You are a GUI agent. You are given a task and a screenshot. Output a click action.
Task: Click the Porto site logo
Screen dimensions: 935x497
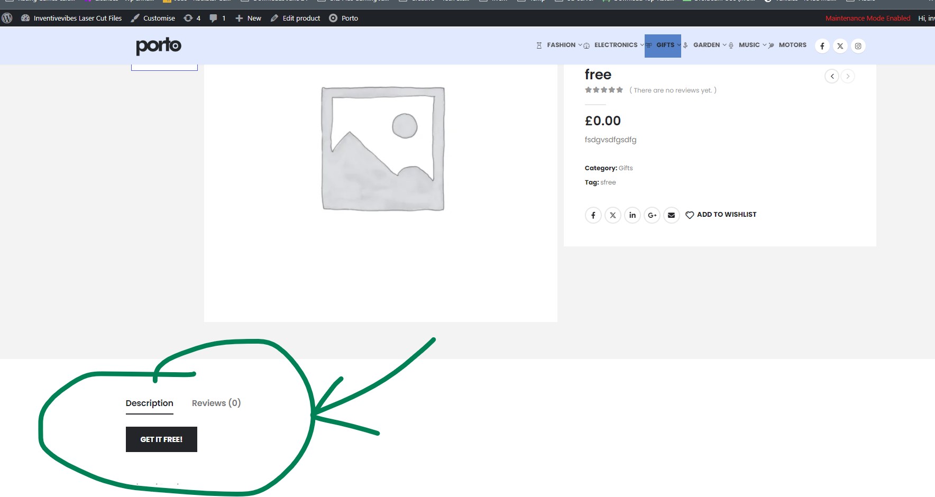159,45
